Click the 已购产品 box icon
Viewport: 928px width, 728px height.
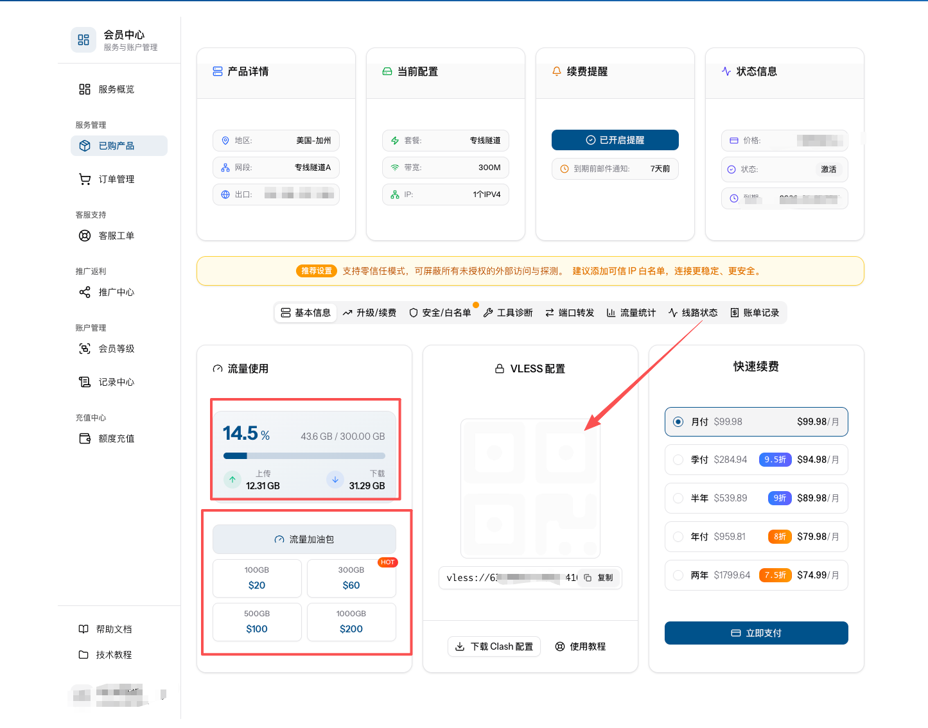pyautogui.click(x=85, y=146)
